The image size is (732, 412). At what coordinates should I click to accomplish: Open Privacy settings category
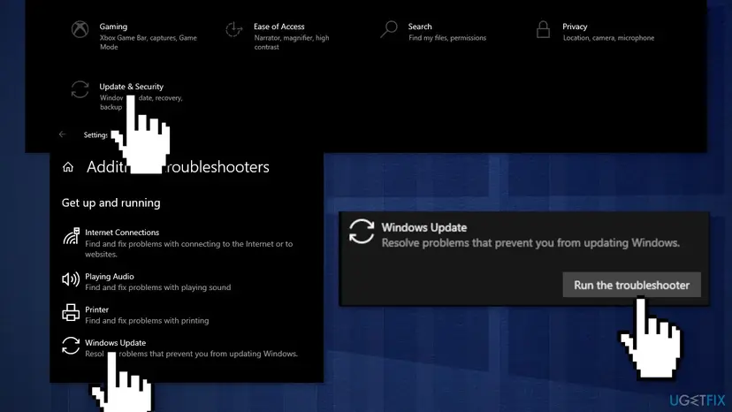[575, 27]
